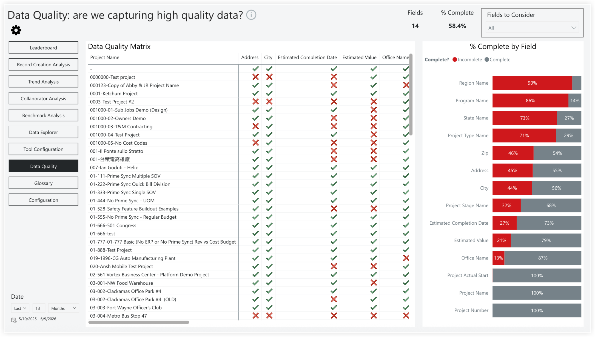
Task: Click Address red X for 001000-05-No Cost Codes
Action: pyautogui.click(x=255, y=143)
